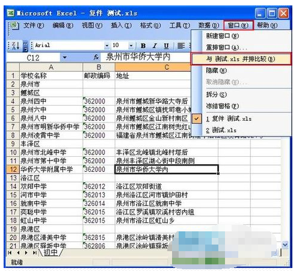
Task: Toggle Bold formatting button
Action: (143, 46)
